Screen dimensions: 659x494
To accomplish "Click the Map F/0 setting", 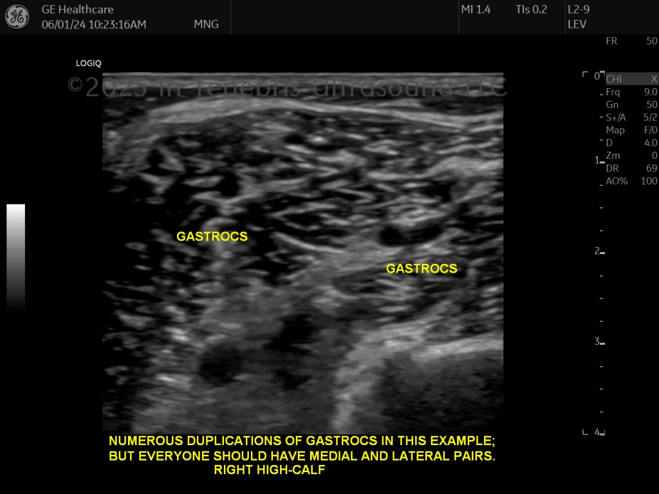I will click(632, 130).
